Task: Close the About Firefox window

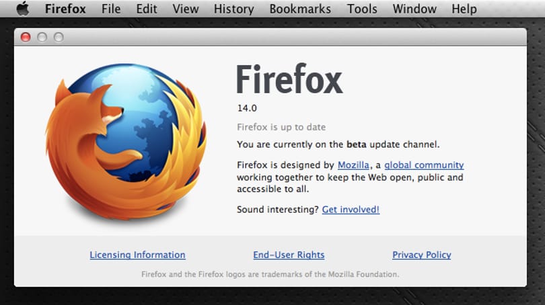Action: pyautogui.click(x=26, y=37)
